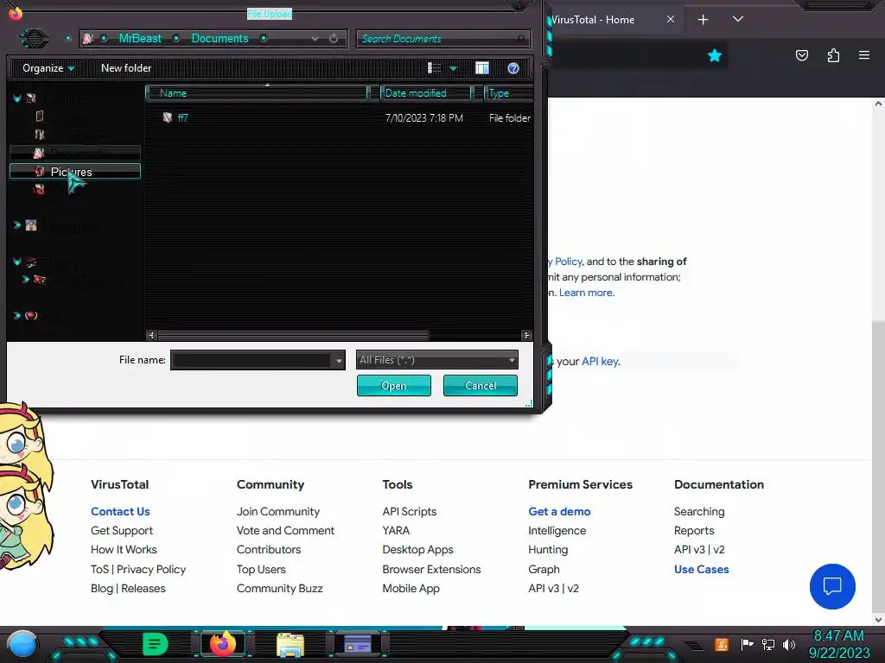Click the back navigation button in the file dialog
Image resolution: width=885 pixels, height=663 pixels.
point(35,38)
